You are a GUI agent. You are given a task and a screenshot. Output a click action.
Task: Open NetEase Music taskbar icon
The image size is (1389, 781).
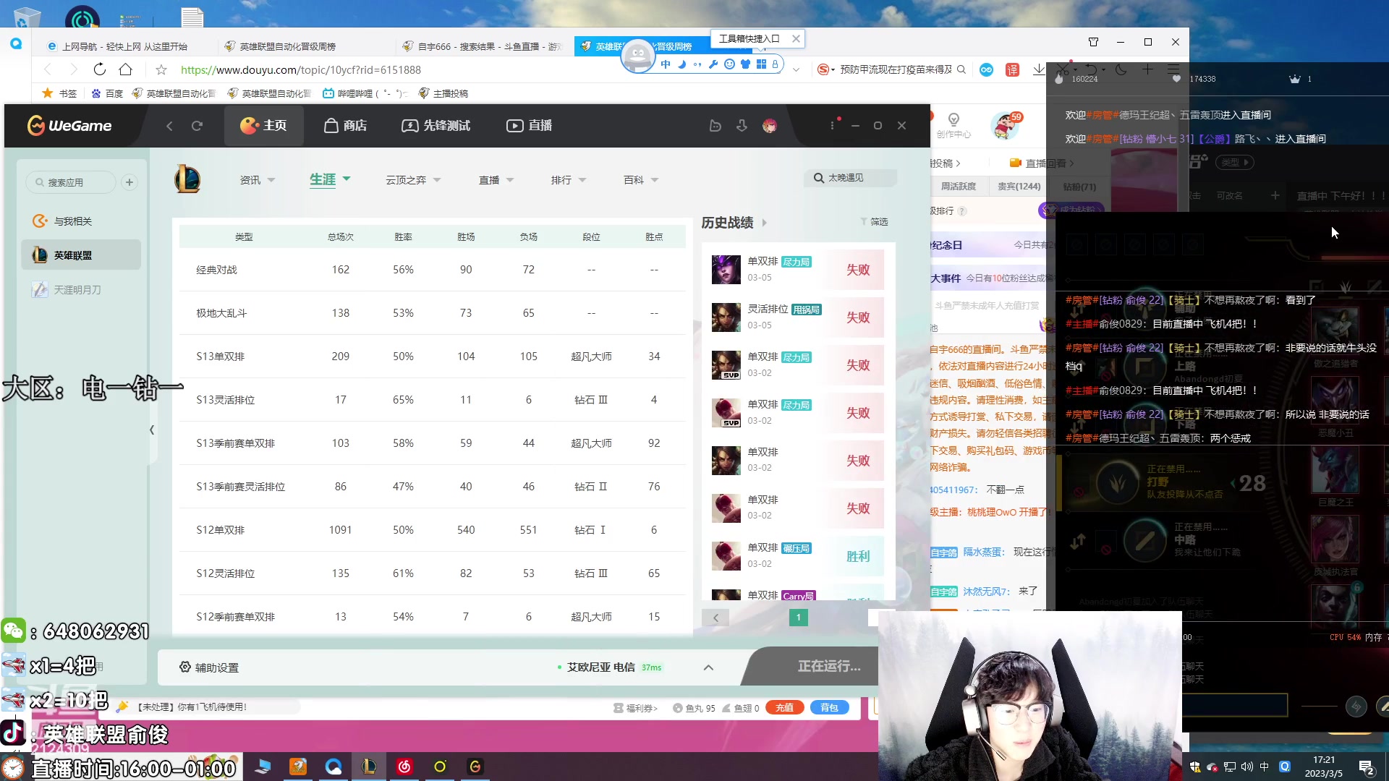click(404, 767)
